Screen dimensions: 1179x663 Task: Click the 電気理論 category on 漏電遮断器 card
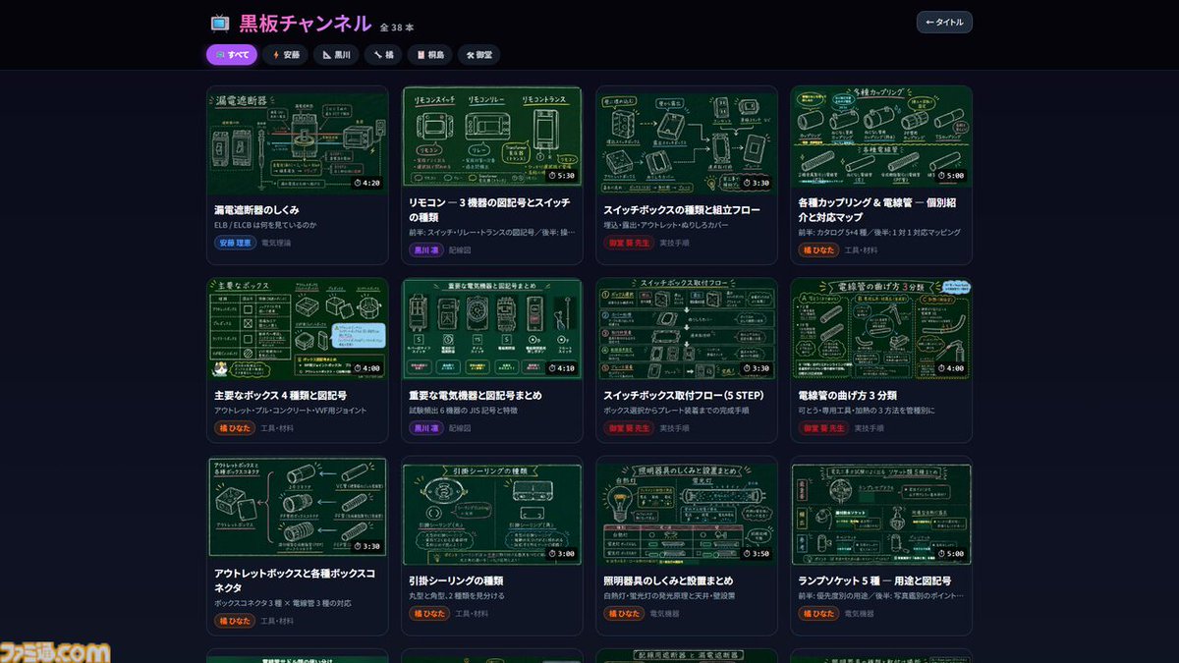coord(276,243)
